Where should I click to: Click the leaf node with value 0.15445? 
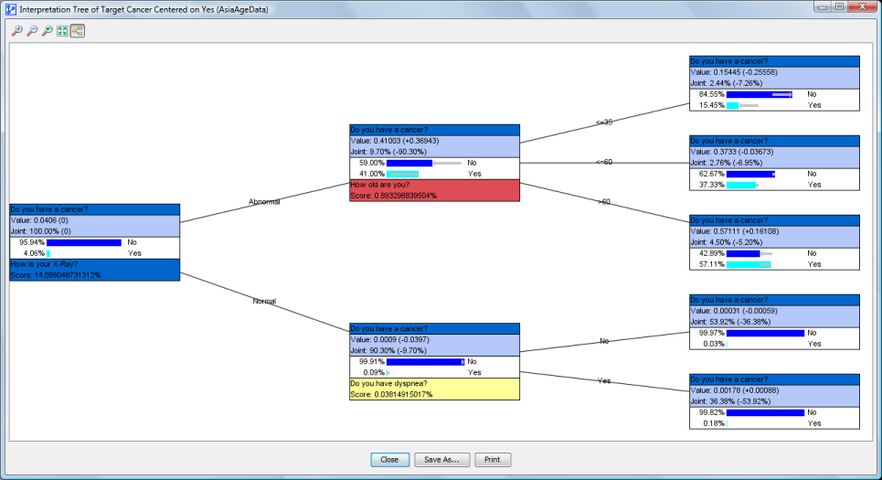pyautogui.click(x=774, y=71)
